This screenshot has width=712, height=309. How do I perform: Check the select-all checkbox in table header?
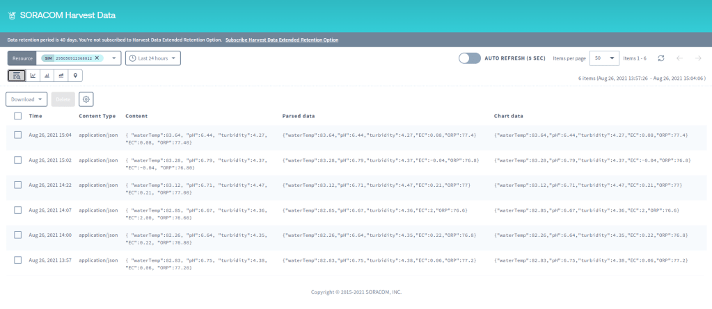point(17,116)
